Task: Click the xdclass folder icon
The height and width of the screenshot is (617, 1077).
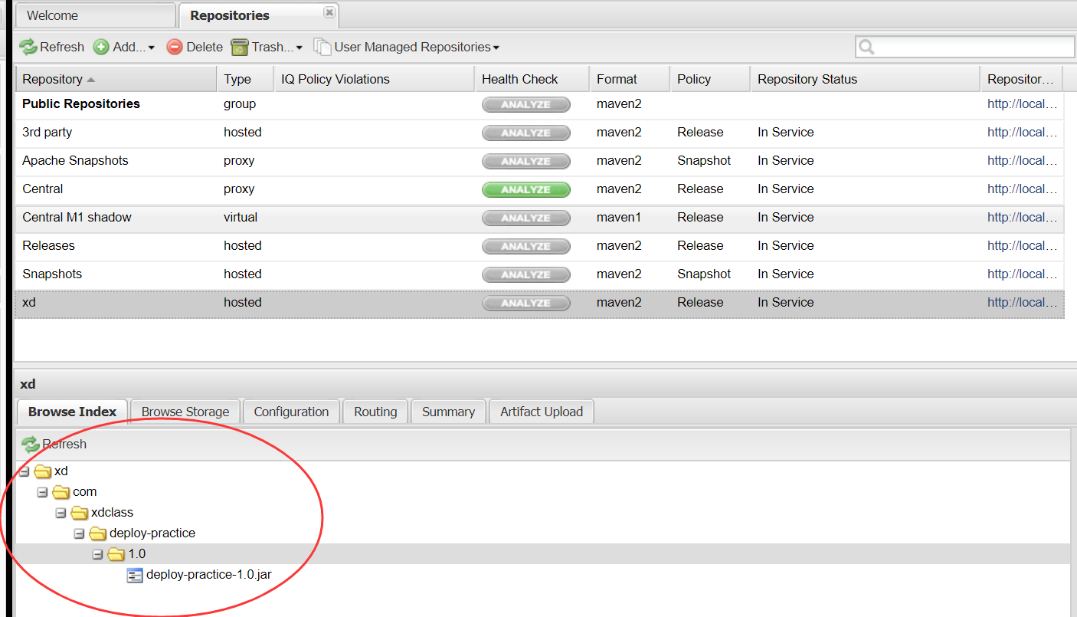Action: click(x=79, y=513)
